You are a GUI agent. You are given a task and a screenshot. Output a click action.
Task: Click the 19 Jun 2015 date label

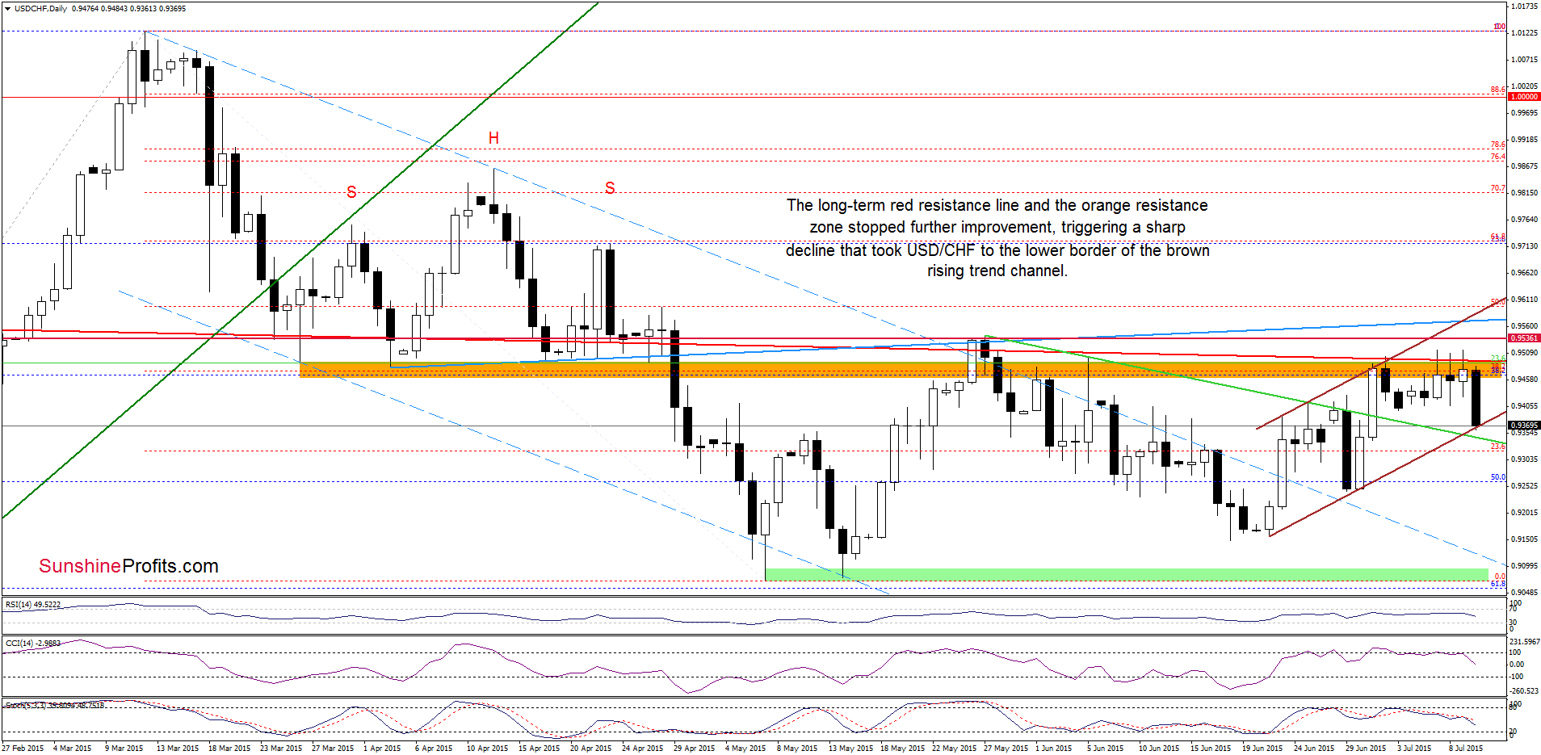click(x=1262, y=749)
